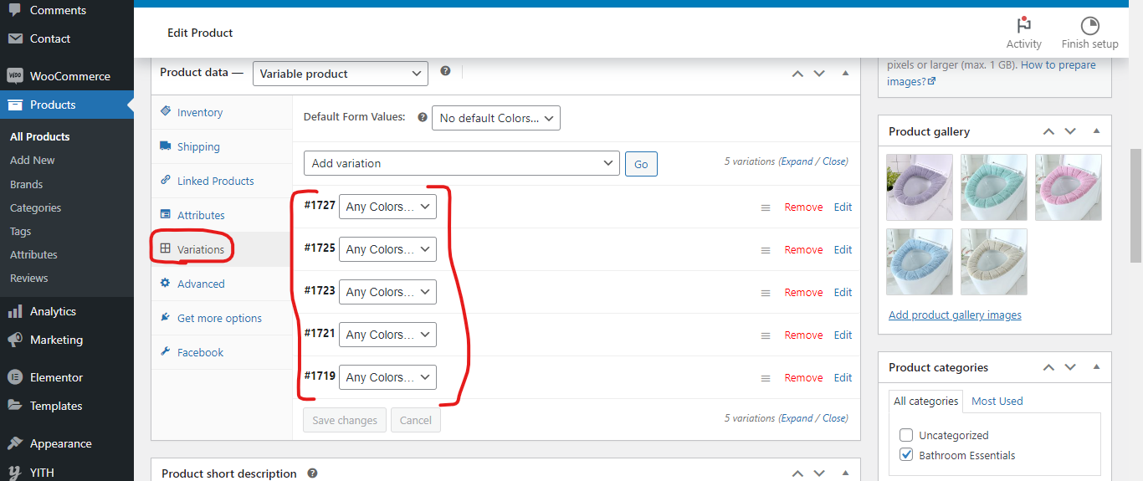Click the drag handle for variation #1723
Viewport: 1143px width, 481px height.
[x=766, y=293]
